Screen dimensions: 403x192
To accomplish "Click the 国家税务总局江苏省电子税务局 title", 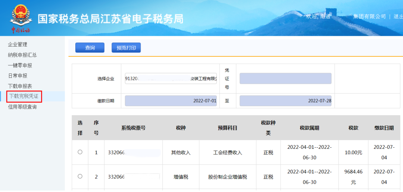I will click(110, 19).
